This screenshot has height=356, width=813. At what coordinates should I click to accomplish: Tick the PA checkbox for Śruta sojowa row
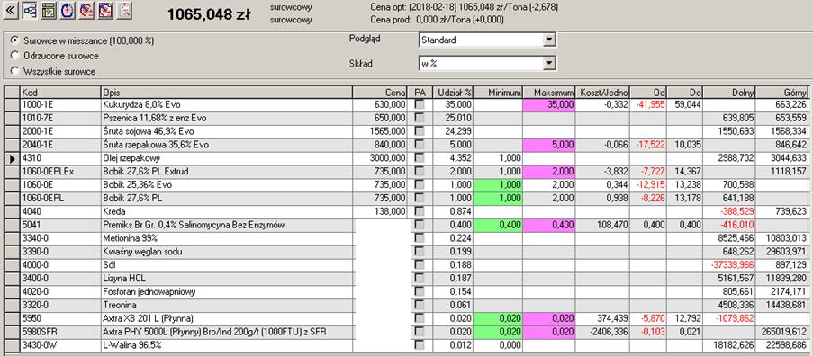click(x=419, y=132)
